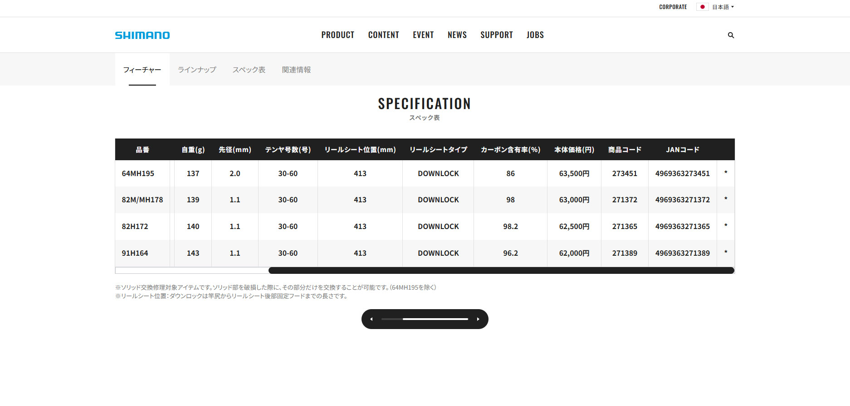Click the left arrow on the black slider pill

(371, 319)
